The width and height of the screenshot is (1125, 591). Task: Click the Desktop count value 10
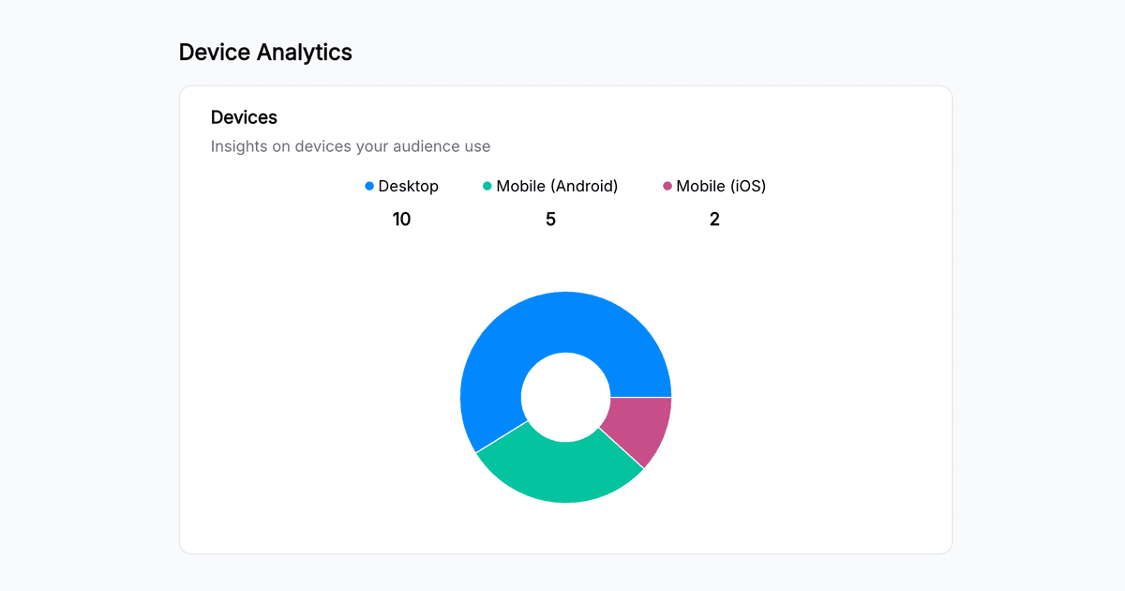[401, 219]
